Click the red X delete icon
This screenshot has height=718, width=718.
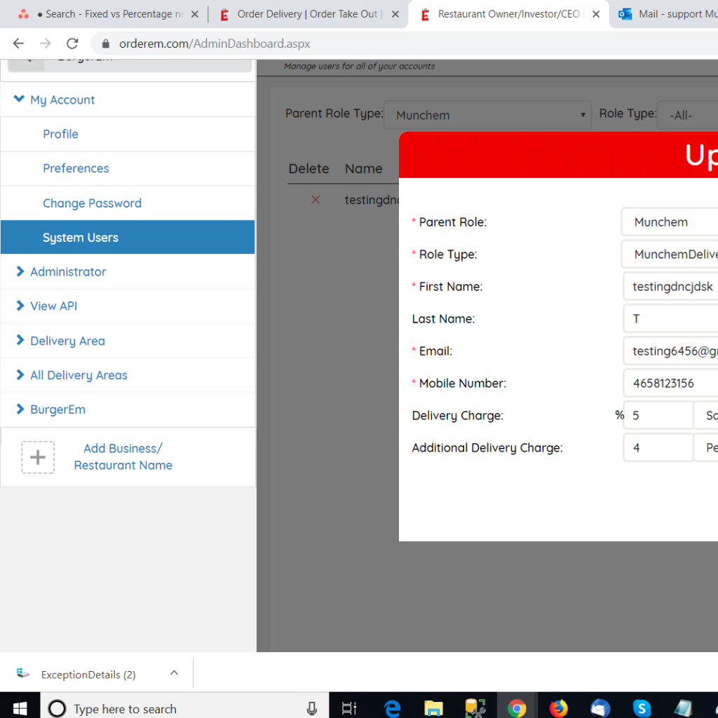point(316,200)
